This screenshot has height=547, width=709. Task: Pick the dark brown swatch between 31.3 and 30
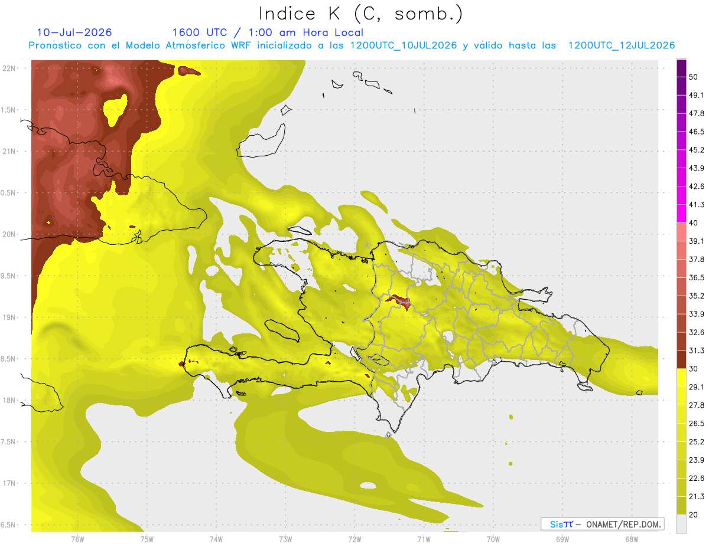point(681,359)
